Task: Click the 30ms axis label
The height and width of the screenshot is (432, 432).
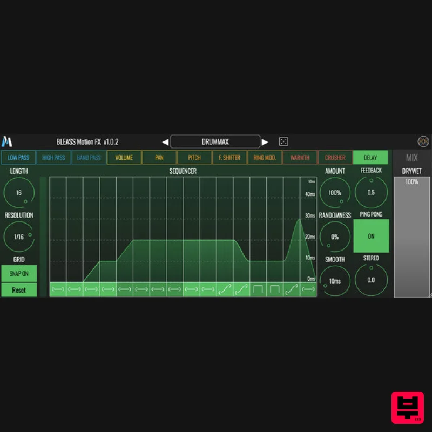Action: coord(310,215)
